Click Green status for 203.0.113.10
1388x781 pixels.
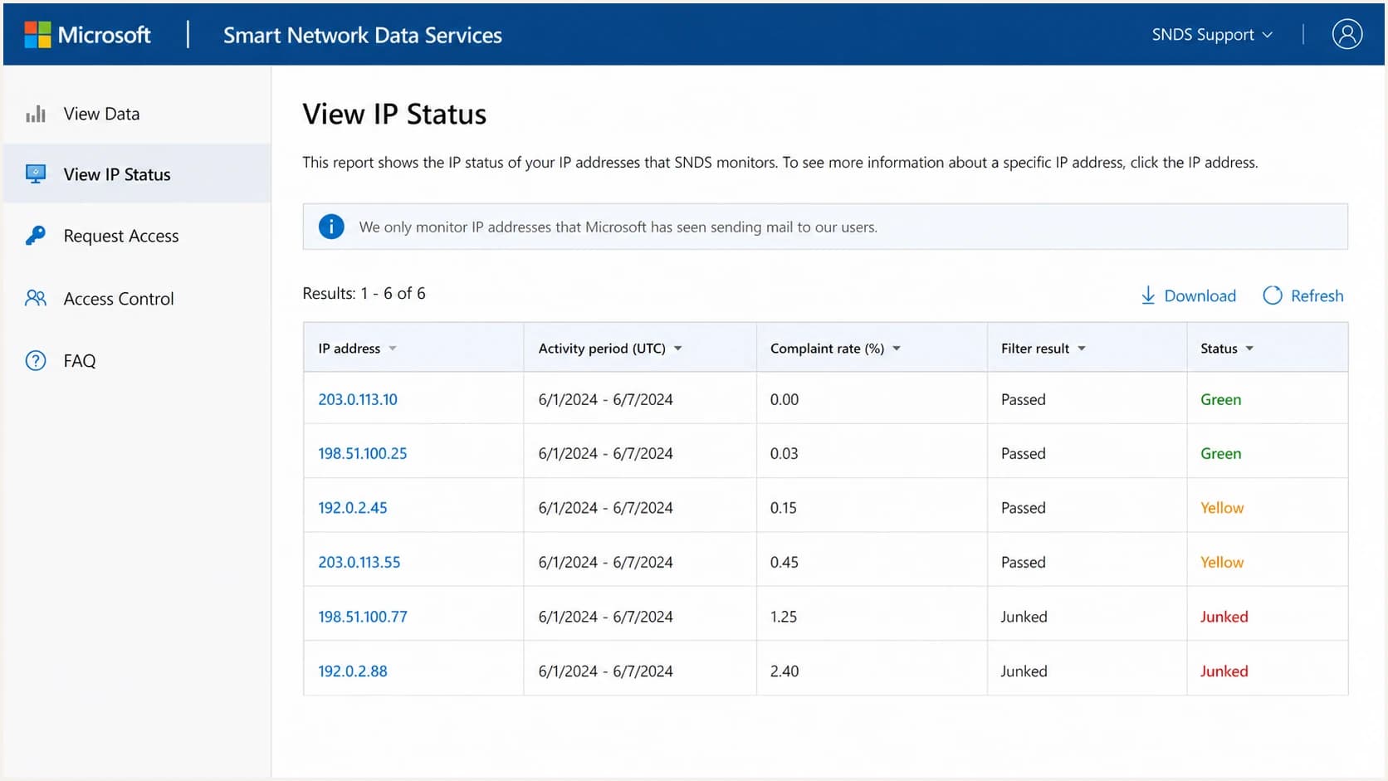pos(1221,399)
